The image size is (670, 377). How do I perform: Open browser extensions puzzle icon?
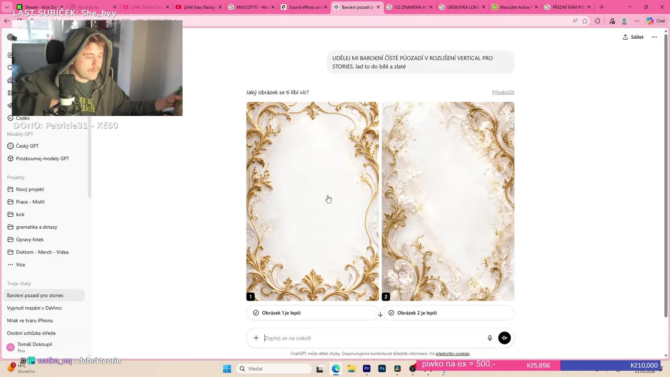598,21
